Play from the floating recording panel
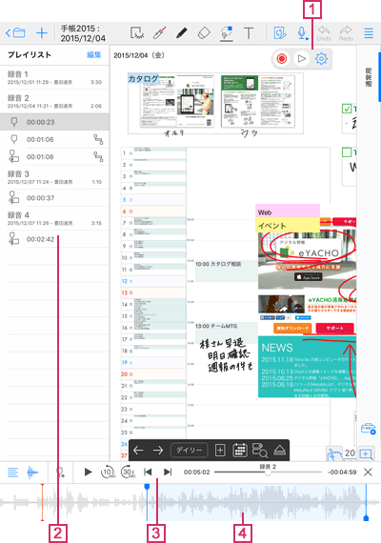381x543 pixels. [301, 58]
